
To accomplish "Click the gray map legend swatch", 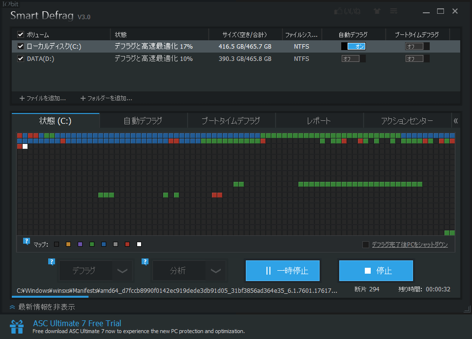I will pos(116,244).
